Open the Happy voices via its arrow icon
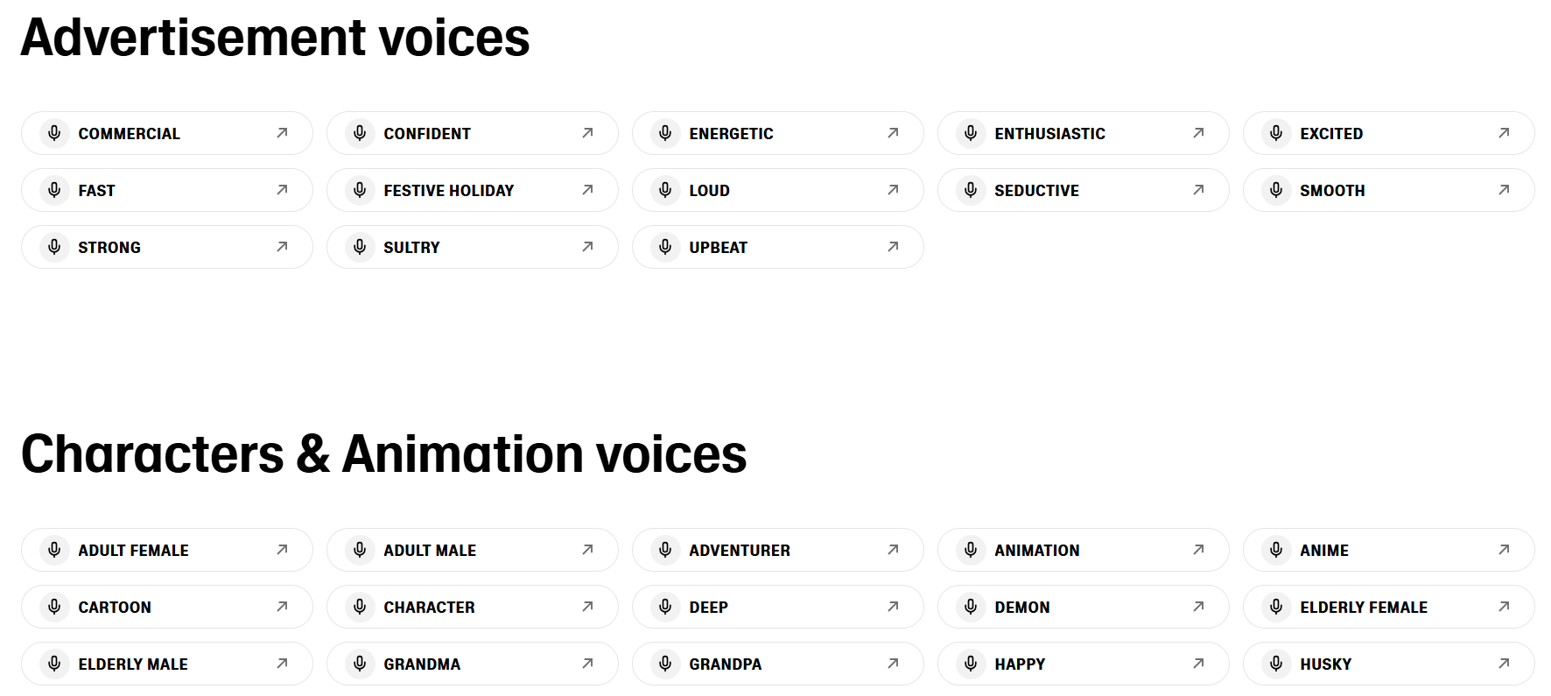The width and height of the screenshot is (1551, 696). 1197,664
